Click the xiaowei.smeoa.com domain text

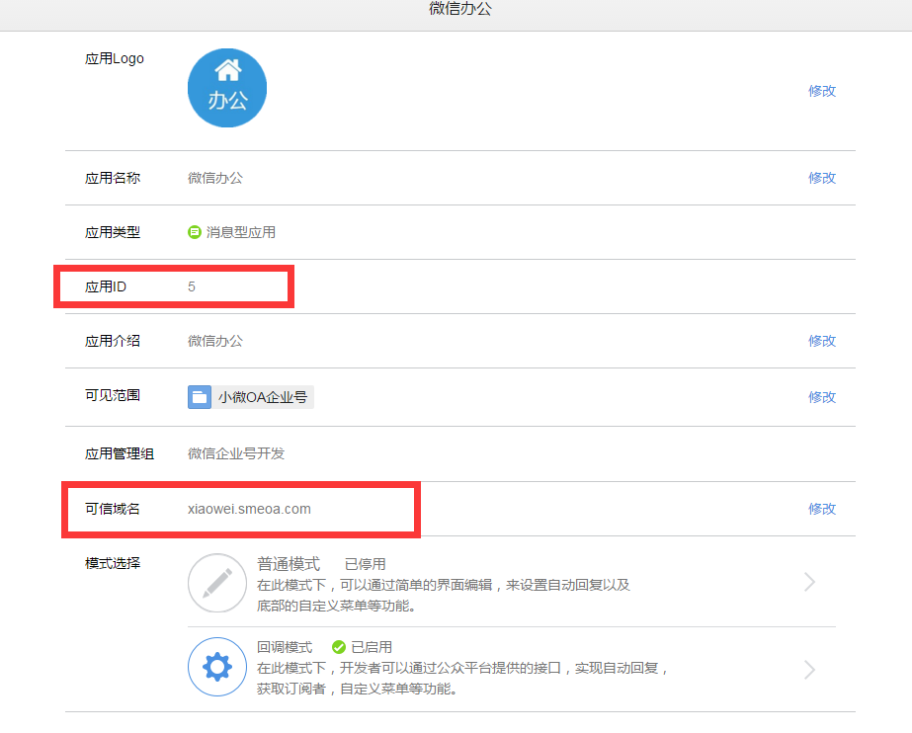[x=249, y=509]
